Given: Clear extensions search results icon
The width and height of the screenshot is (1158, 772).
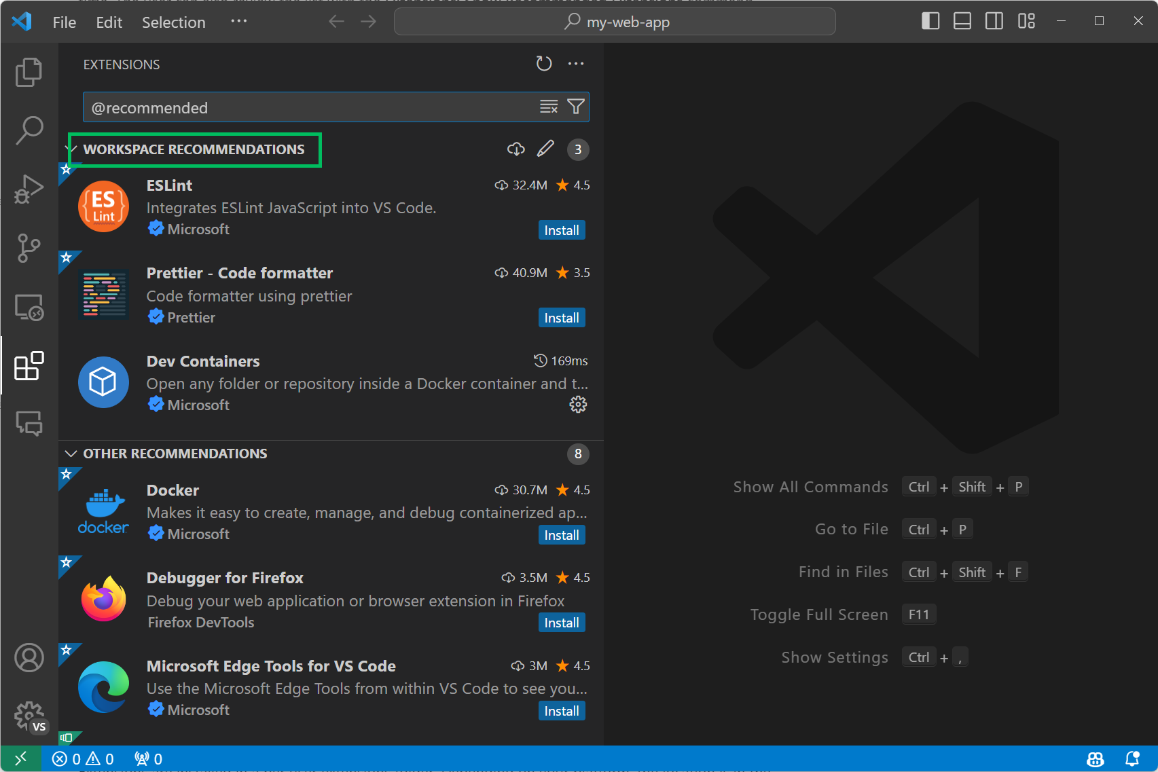Looking at the screenshot, I should coord(548,107).
